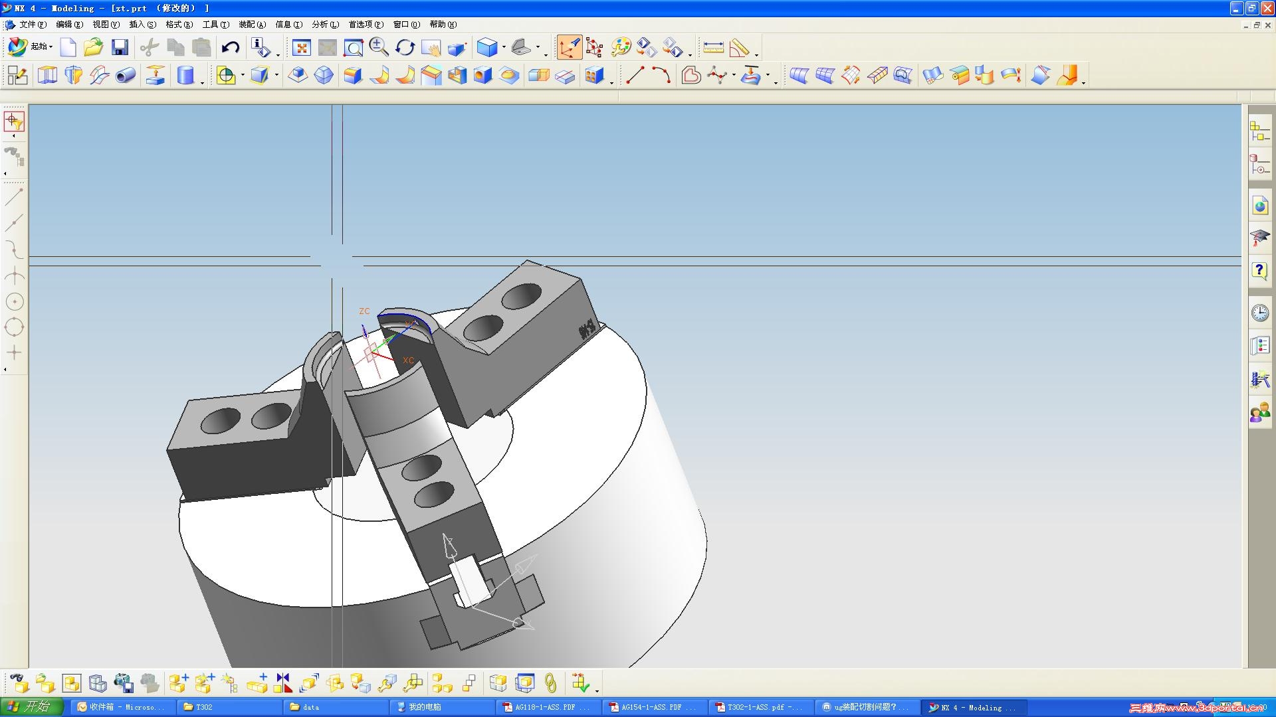
Task: Open the History clock panel
Action: [1259, 313]
